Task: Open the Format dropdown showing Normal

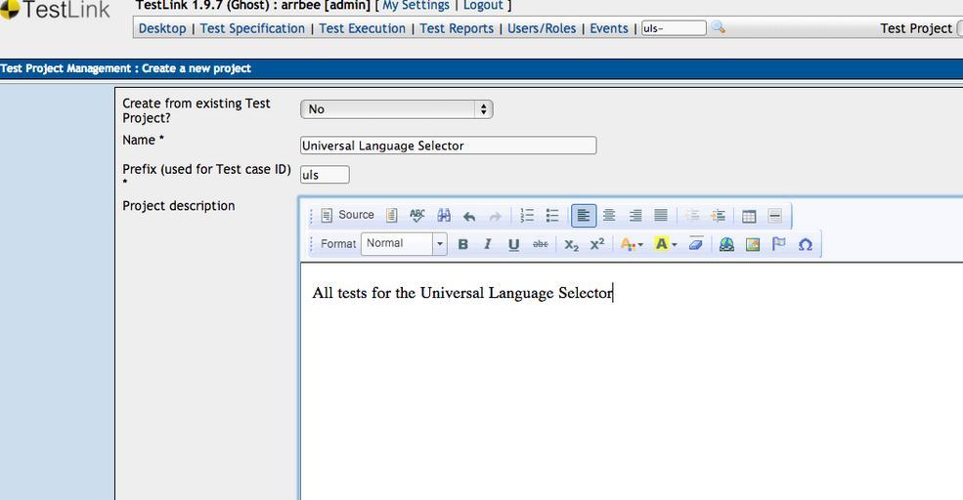Action: click(x=404, y=243)
